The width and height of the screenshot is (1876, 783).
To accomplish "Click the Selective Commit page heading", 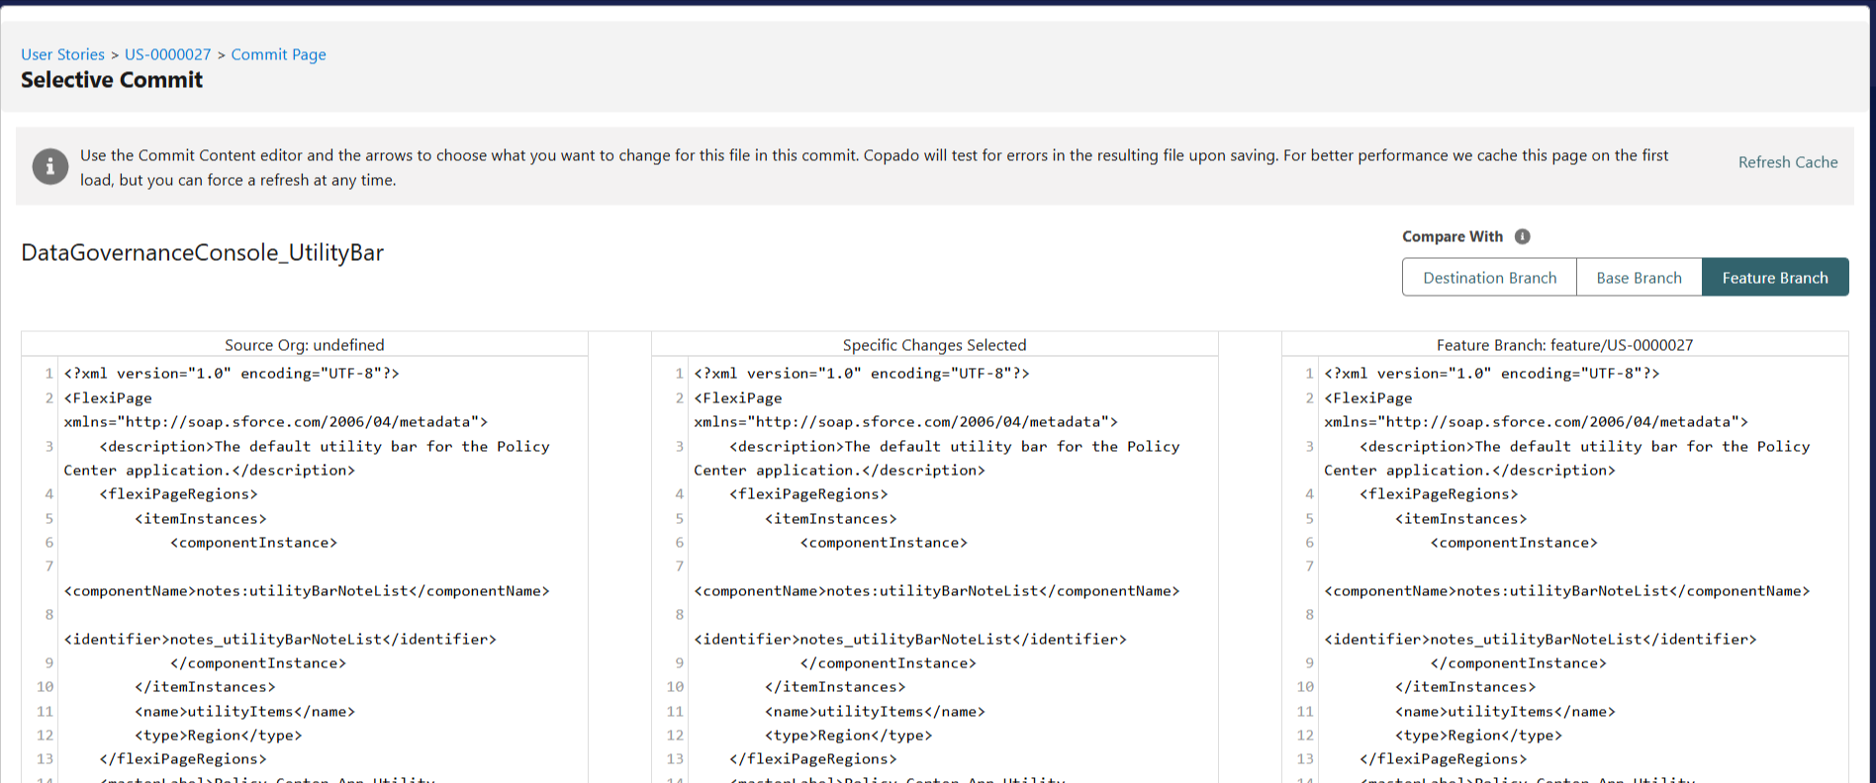I will [112, 80].
